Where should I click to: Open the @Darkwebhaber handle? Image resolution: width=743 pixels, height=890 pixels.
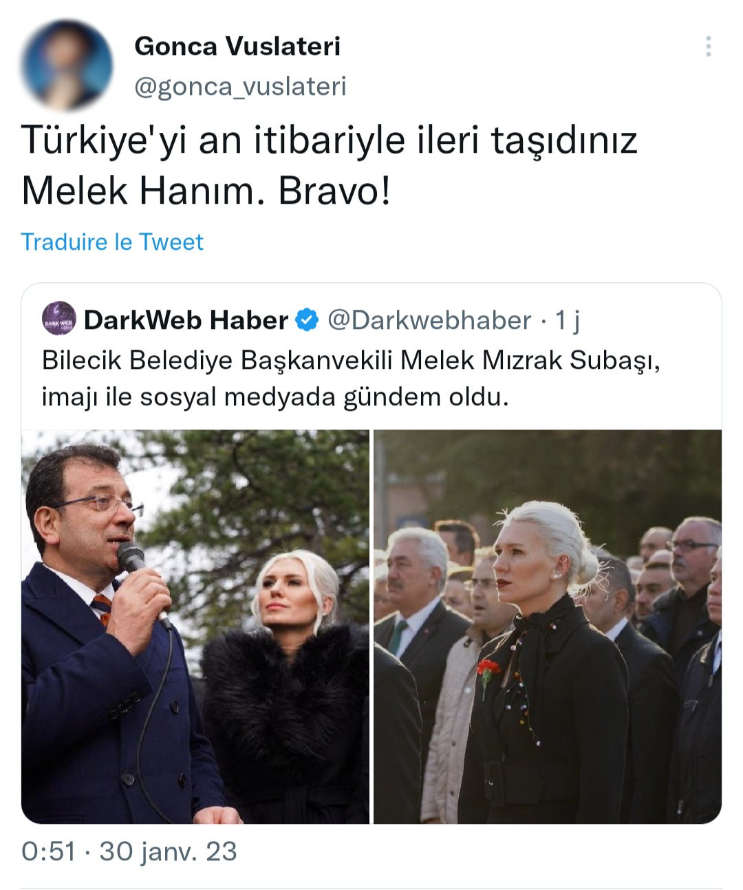pos(429,320)
